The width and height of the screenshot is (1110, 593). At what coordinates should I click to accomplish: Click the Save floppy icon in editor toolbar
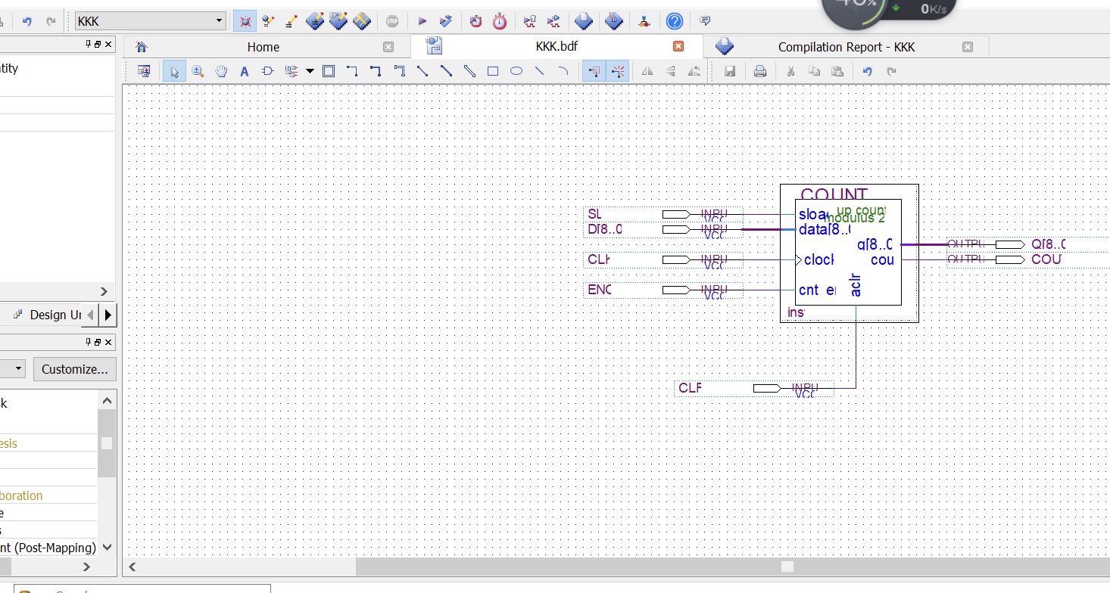(730, 71)
